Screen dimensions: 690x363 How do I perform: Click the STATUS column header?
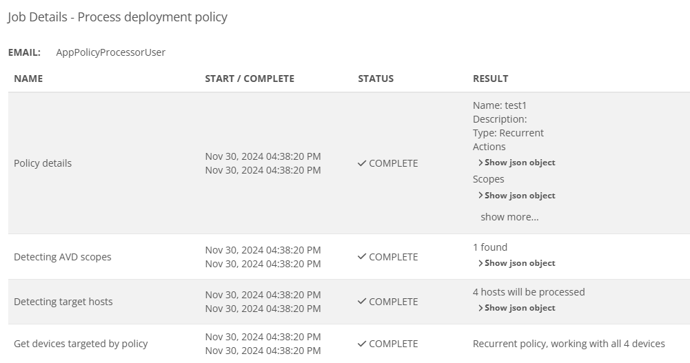[376, 79]
